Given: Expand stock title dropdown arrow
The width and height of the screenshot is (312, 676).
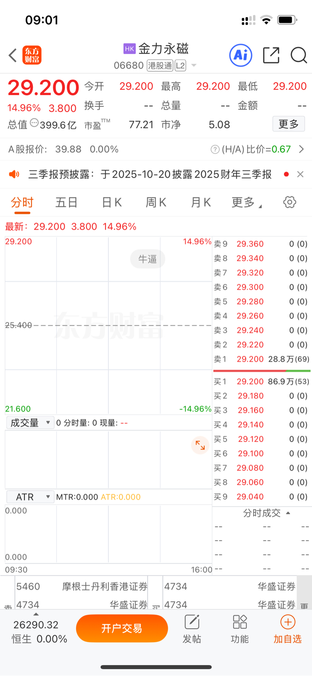Looking at the screenshot, I should click(194, 65).
